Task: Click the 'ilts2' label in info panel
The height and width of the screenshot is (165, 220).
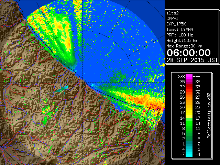Action: 173,13
